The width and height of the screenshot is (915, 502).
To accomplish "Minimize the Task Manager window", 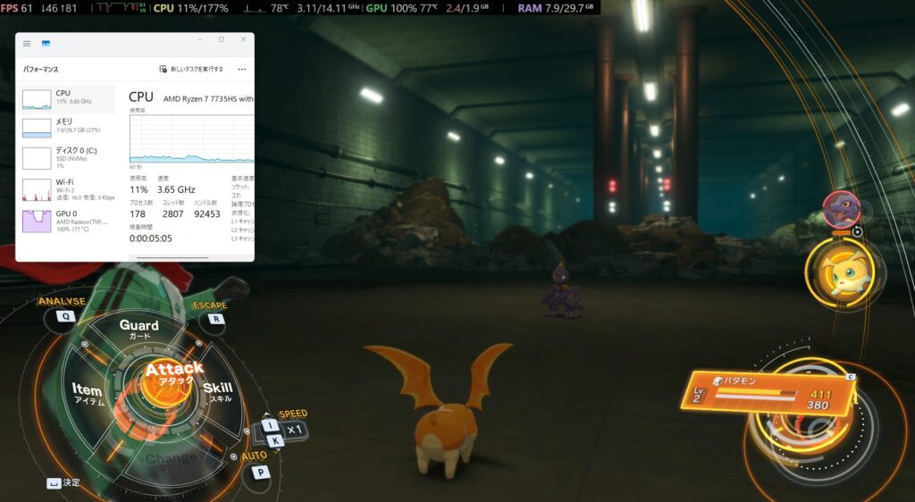I will tap(199, 39).
